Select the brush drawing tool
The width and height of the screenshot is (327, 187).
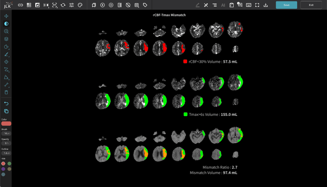[6, 54]
